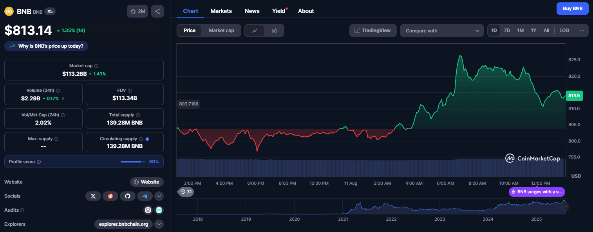Open the Compare with dropdown
The height and width of the screenshot is (232, 593).
pos(442,30)
